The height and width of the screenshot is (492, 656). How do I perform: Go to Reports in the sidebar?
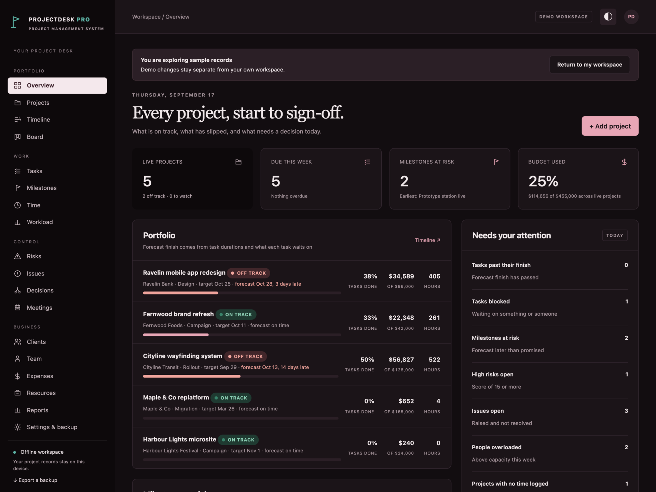[57, 410]
